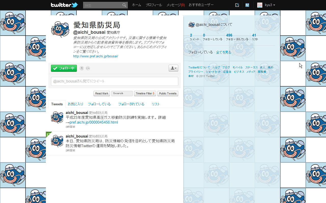This screenshot has height=203, width=326.
Task: Click the green retweet corner badge on second tweet
Action: [48, 134]
